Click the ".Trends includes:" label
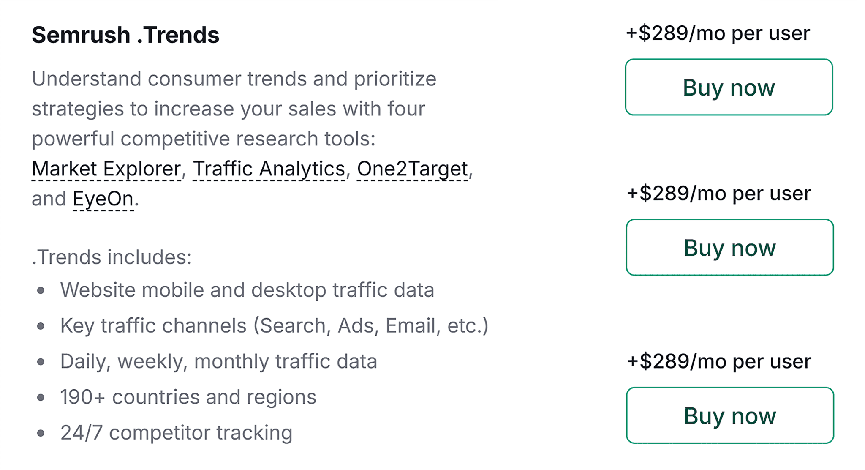Viewport: 865px width, 470px height. 112,257
